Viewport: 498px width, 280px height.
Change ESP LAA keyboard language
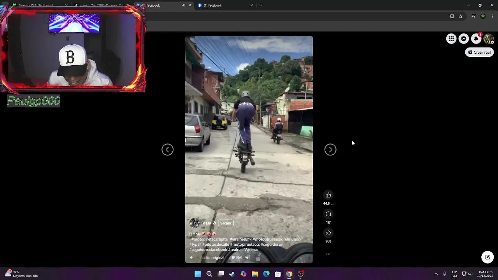454,274
